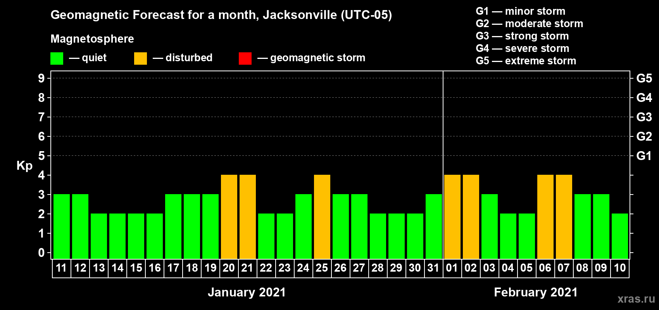
Task: Click the quiet legend text
Action: click(94, 58)
